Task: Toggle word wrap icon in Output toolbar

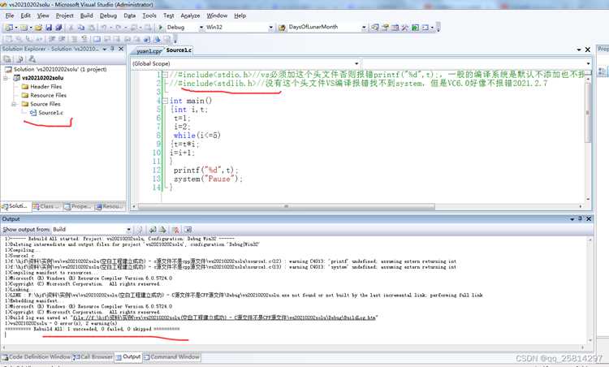Action: pyautogui.click(x=188, y=230)
